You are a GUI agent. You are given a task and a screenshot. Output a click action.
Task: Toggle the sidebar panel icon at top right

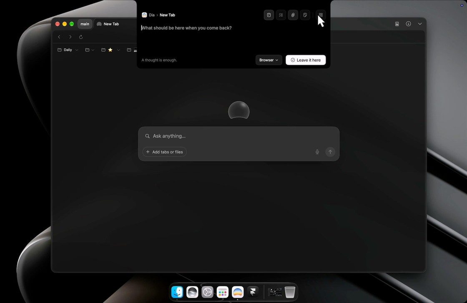click(397, 24)
